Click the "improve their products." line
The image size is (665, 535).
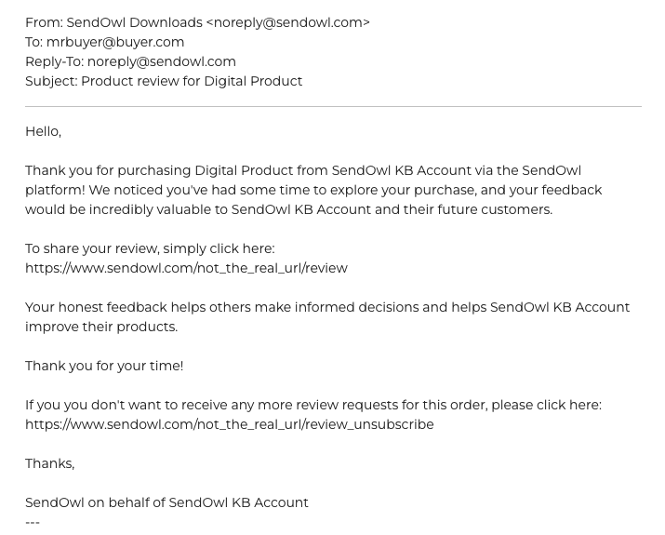point(101,327)
